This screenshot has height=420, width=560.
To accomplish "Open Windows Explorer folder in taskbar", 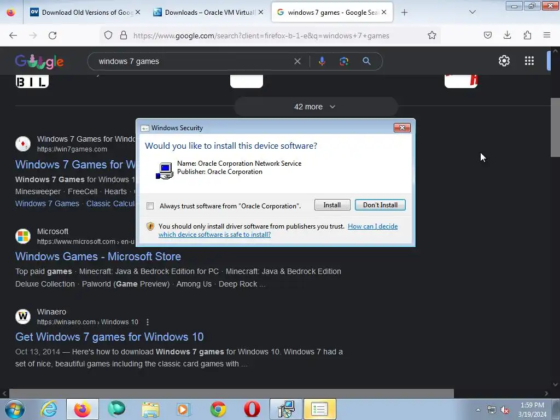I will click(x=150, y=409).
